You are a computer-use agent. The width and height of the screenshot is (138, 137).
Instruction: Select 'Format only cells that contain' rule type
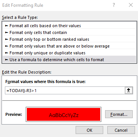pyautogui.click(x=69, y=32)
